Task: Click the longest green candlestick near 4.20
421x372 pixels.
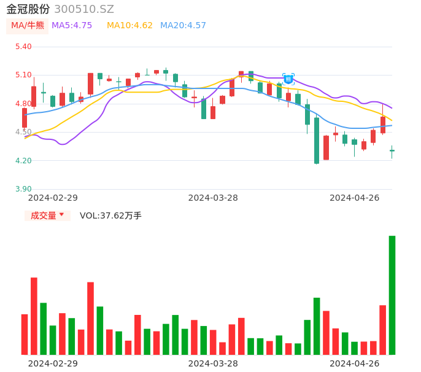Action: [x=317, y=141]
